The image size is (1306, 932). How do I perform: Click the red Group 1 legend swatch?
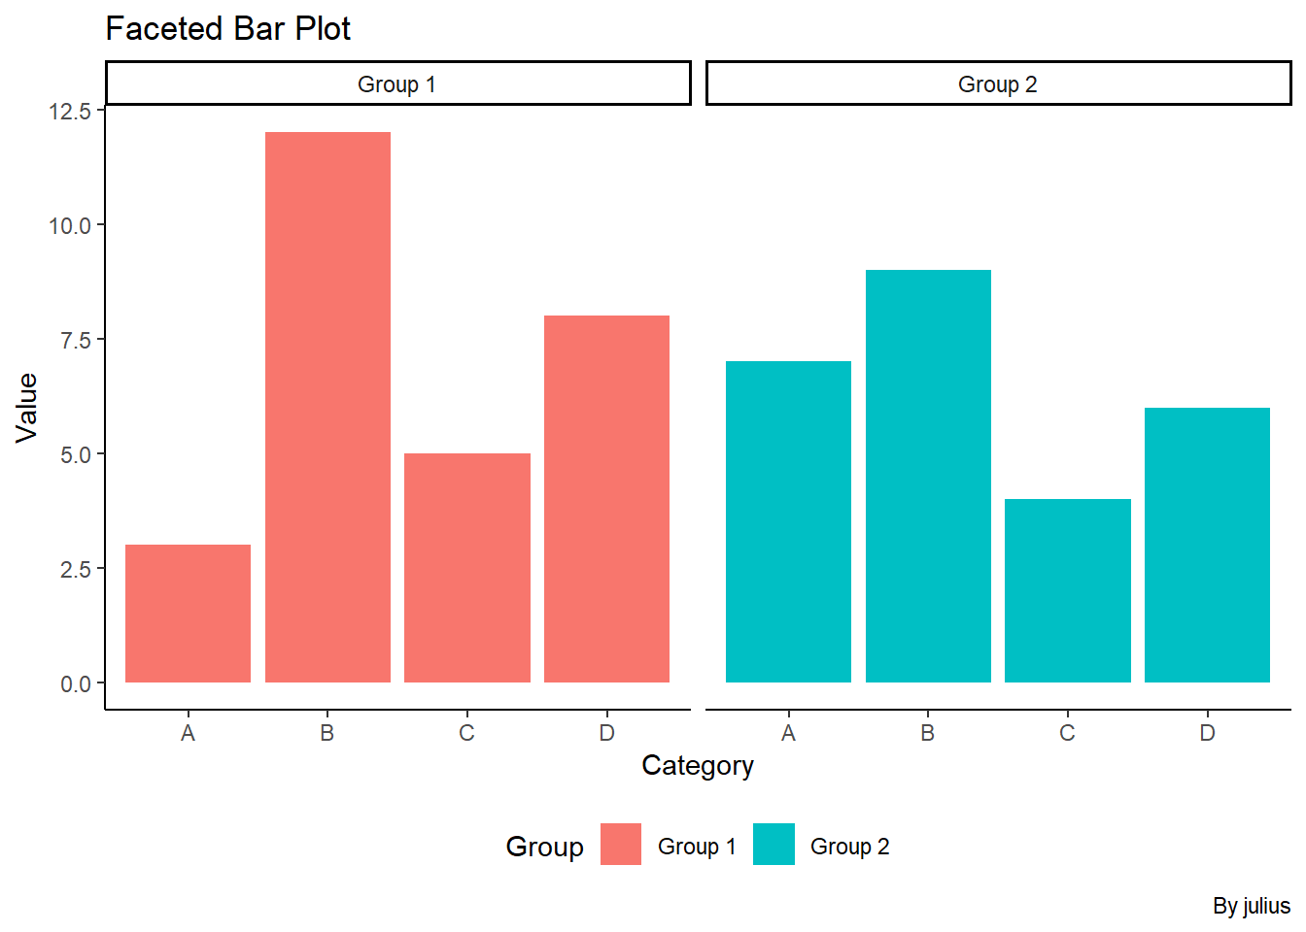(621, 845)
